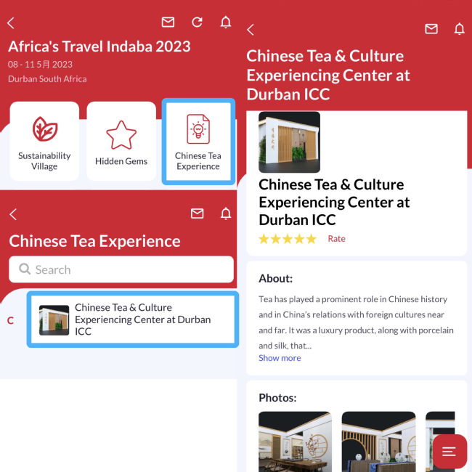Viewport: 472px width, 472px height.
Task: Tap notification bell on Experiencing Center detail page
Action: pyautogui.click(x=460, y=29)
